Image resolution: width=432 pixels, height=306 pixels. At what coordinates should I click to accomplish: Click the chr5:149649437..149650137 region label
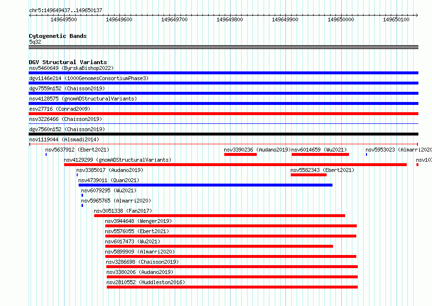pyautogui.click(x=66, y=10)
